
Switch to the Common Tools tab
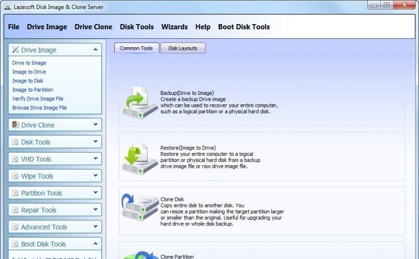(137, 48)
